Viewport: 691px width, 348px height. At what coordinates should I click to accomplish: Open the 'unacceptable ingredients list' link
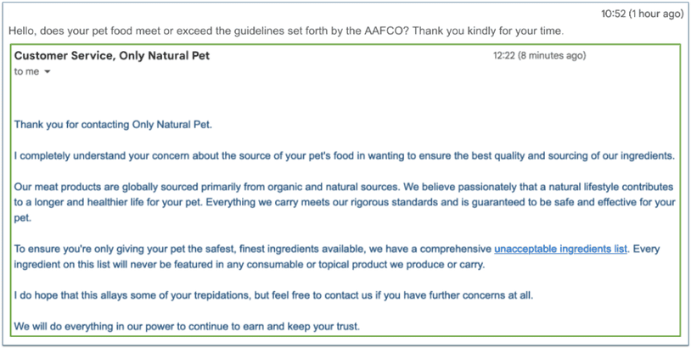[560, 249]
